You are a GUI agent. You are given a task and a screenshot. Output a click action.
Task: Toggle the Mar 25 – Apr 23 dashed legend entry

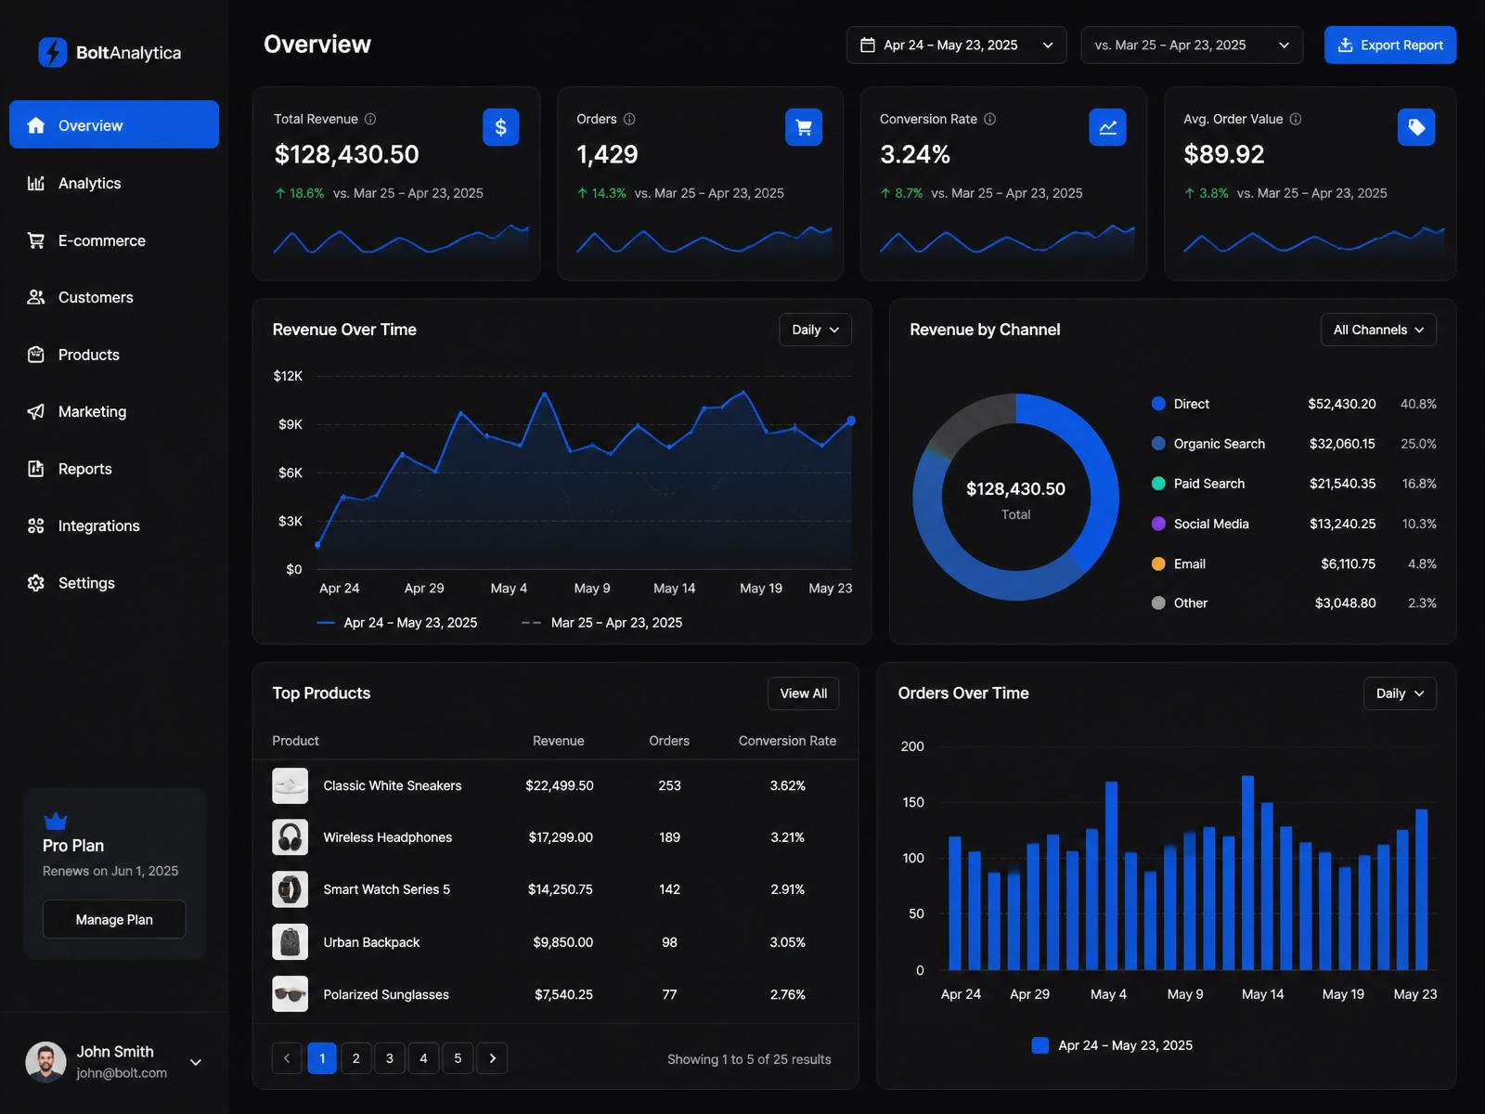[601, 623]
